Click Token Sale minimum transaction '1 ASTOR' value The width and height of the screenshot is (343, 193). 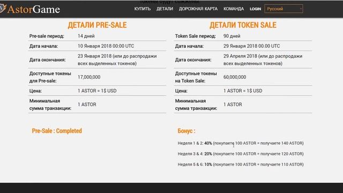233,105
